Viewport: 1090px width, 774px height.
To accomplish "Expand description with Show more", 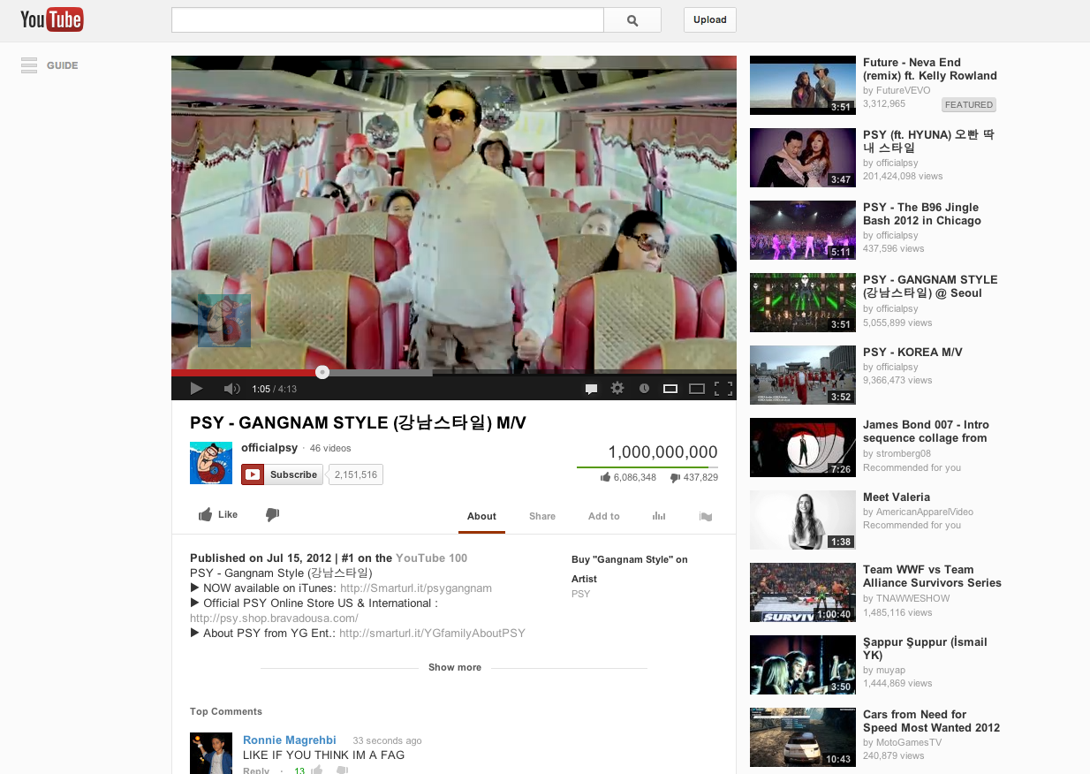I will [454, 668].
